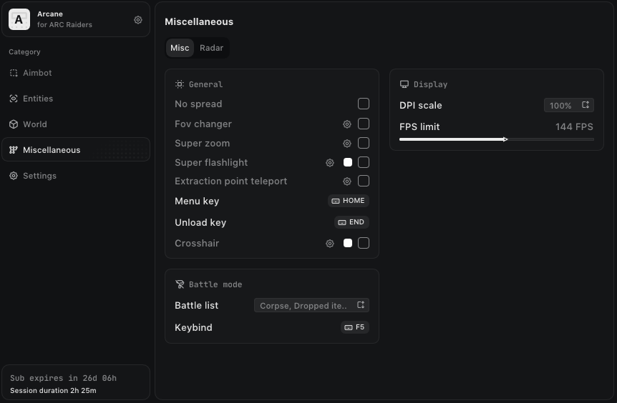Open Fov changer gear options

coord(347,124)
